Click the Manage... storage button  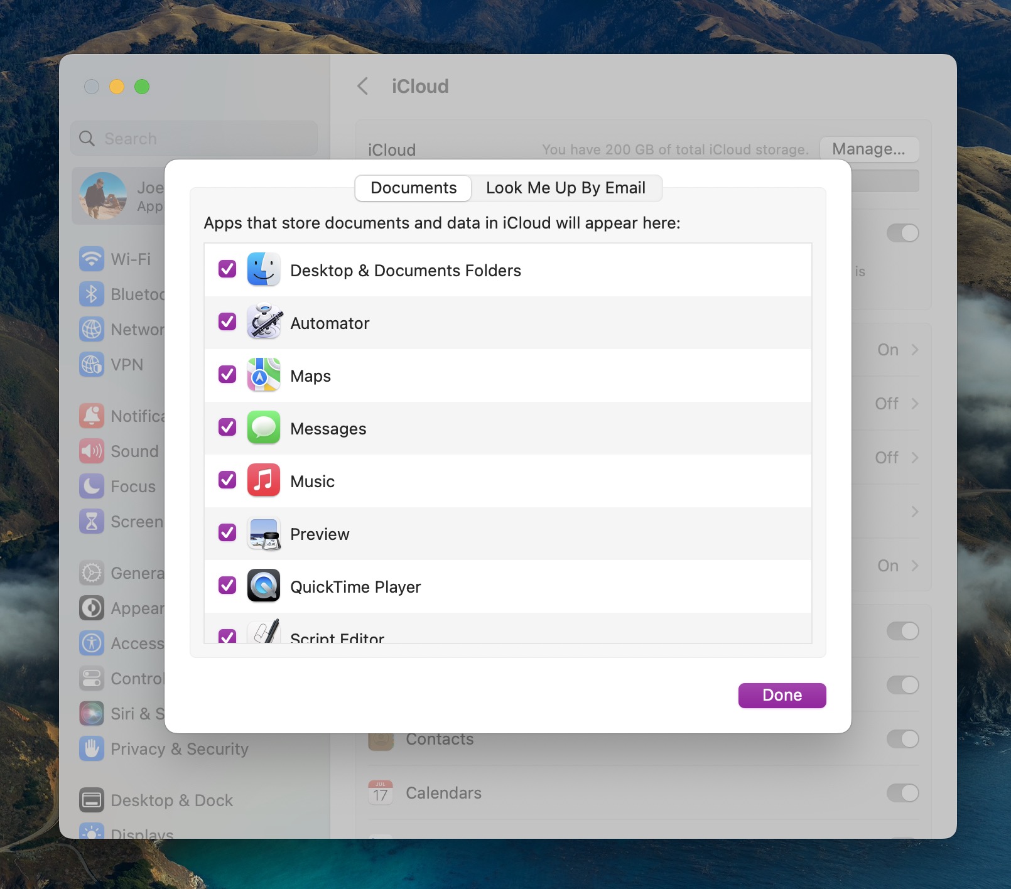coord(869,149)
